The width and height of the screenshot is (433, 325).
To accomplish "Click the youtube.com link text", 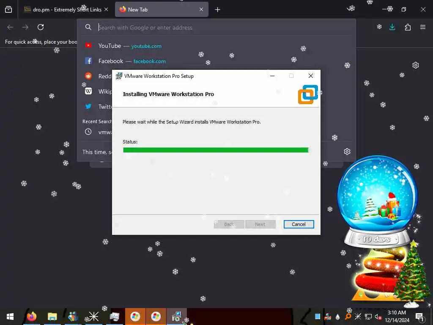I will tap(146, 46).
